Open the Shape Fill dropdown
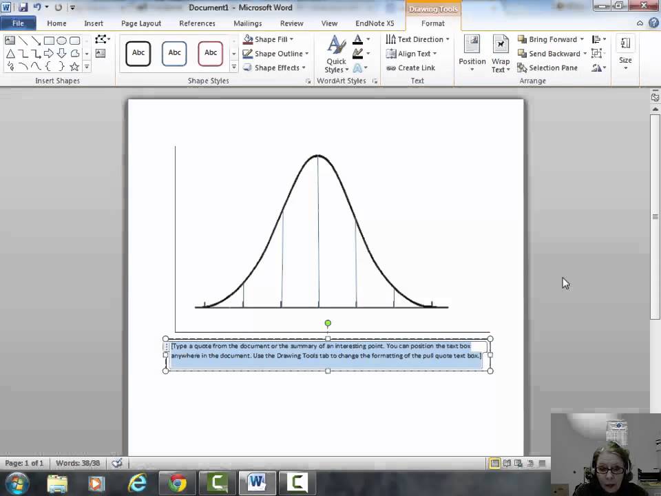This screenshot has width=661, height=496. (x=268, y=39)
